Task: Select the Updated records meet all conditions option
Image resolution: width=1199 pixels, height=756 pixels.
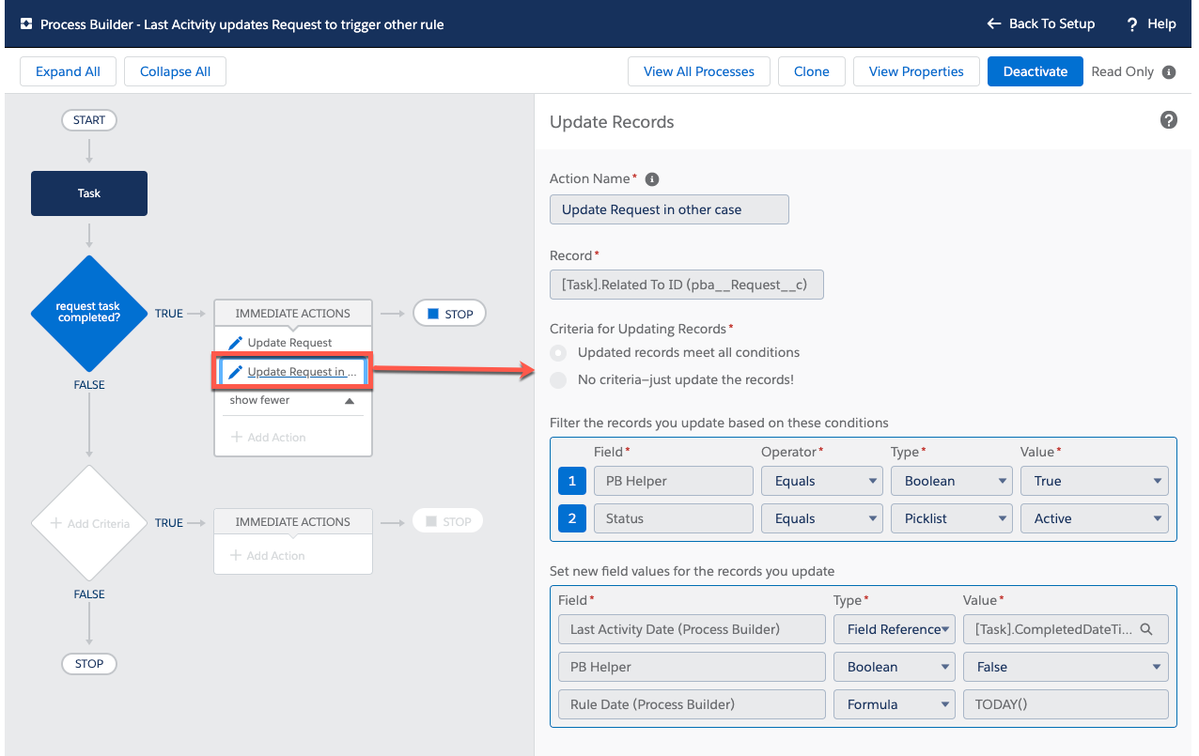Action: (557, 352)
